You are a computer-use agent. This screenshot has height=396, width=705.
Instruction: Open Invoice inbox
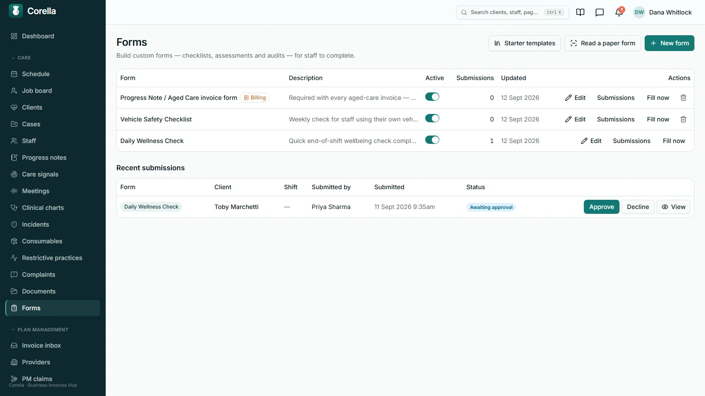(x=53, y=345)
